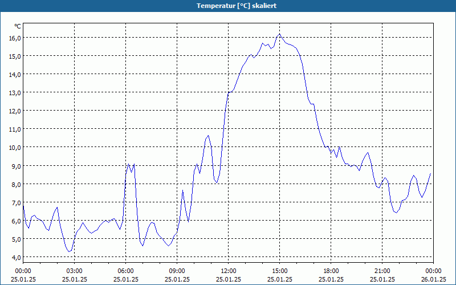Click the 06:00 time axis label

125,271
